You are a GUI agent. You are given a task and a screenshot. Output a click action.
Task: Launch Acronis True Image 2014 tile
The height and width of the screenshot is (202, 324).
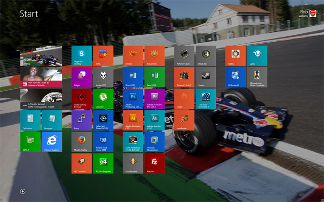[103, 142]
